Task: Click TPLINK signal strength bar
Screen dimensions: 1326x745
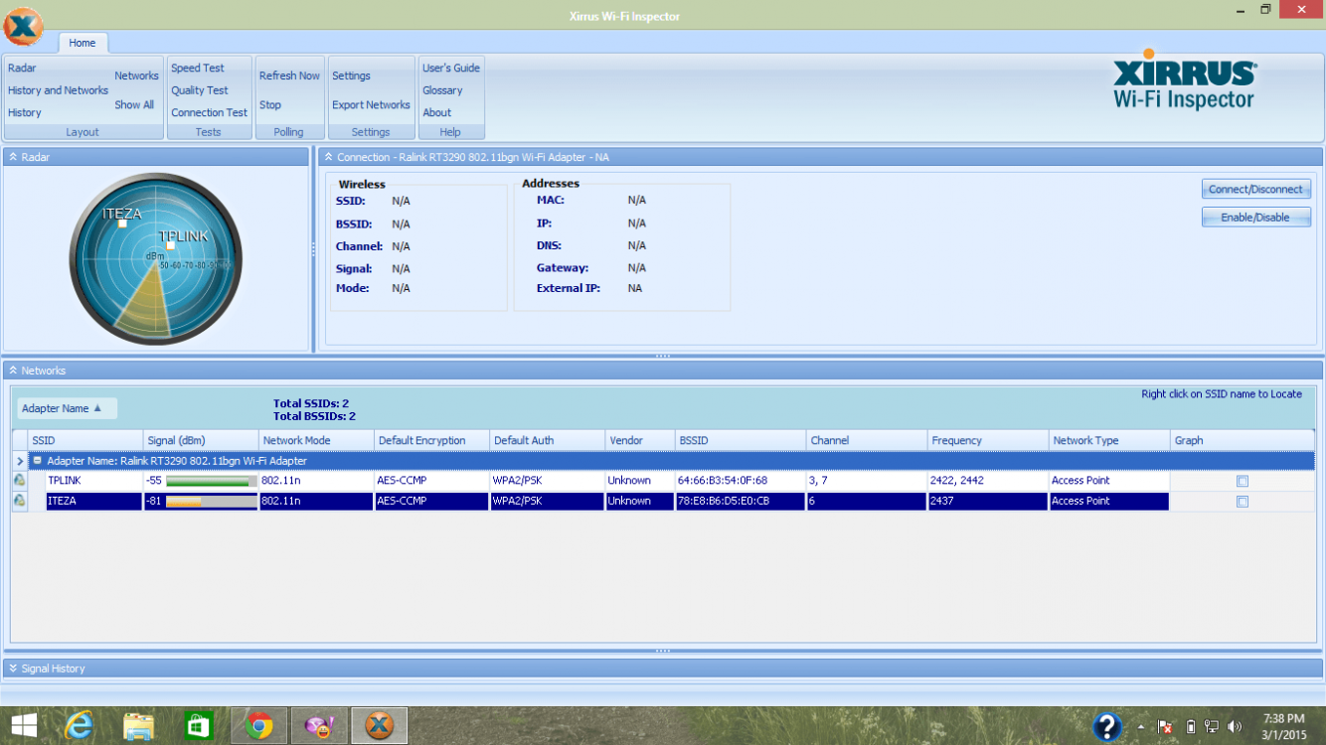Action: [211, 481]
